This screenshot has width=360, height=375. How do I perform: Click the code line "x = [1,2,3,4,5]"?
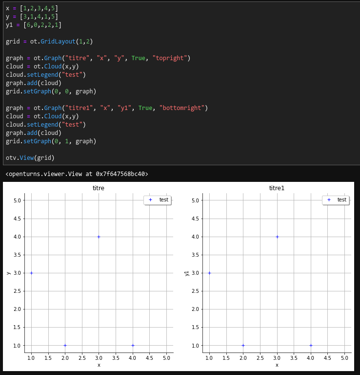tap(32, 8)
